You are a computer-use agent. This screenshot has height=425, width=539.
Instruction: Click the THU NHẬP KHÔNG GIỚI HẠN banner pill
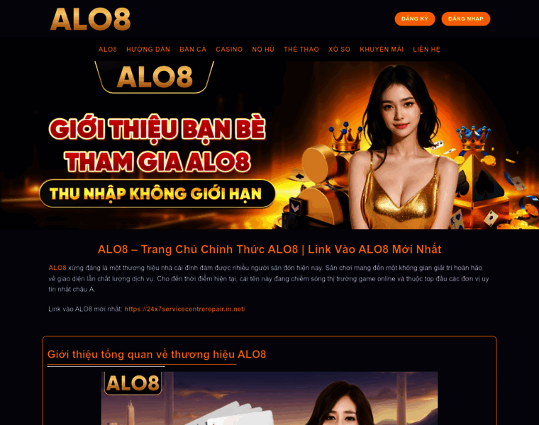(x=157, y=193)
